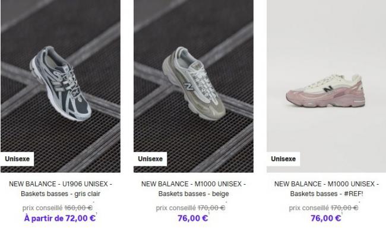Screen dimensions: 386x238
Task: Open the beige M1000 sneaker product image
Action: pos(194,86)
